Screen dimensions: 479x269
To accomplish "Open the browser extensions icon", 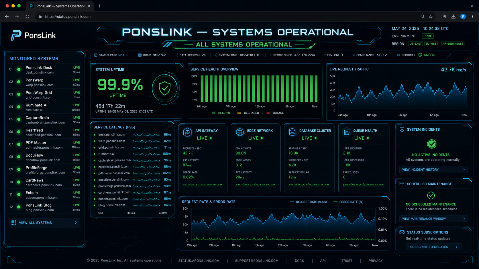I will tap(443, 17).
